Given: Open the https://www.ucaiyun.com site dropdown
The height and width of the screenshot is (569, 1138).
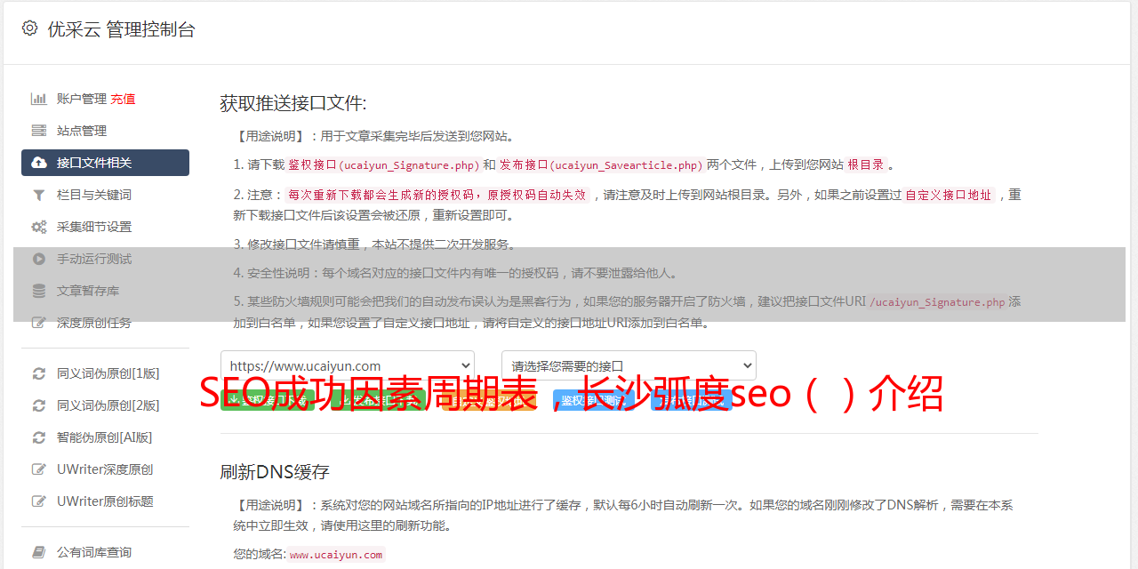Looking at the screenshot, I should pos(348,365).
